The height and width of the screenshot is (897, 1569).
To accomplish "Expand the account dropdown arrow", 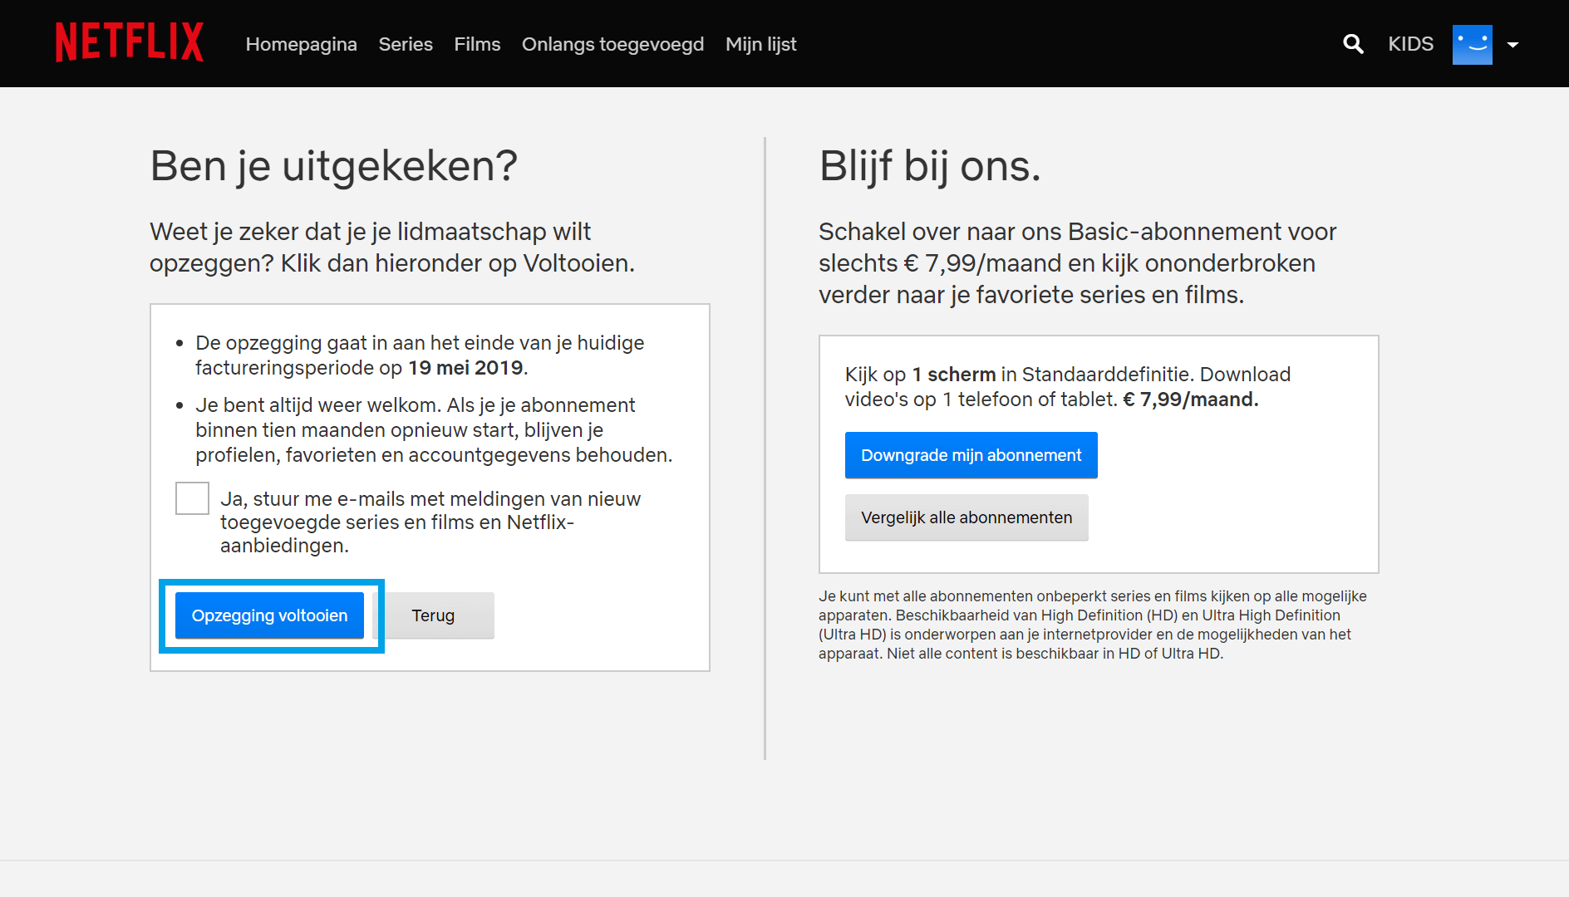I will (1513, 46).
